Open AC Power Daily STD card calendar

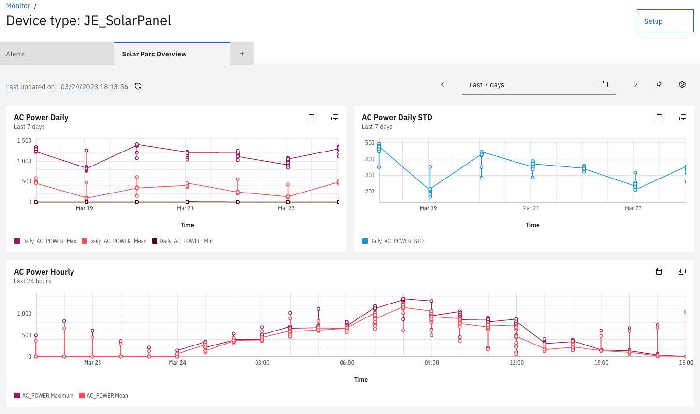[x=659, y=117]
